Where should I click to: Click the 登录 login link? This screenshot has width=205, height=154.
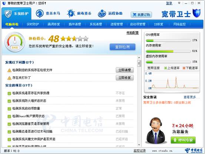coord(169,3)
